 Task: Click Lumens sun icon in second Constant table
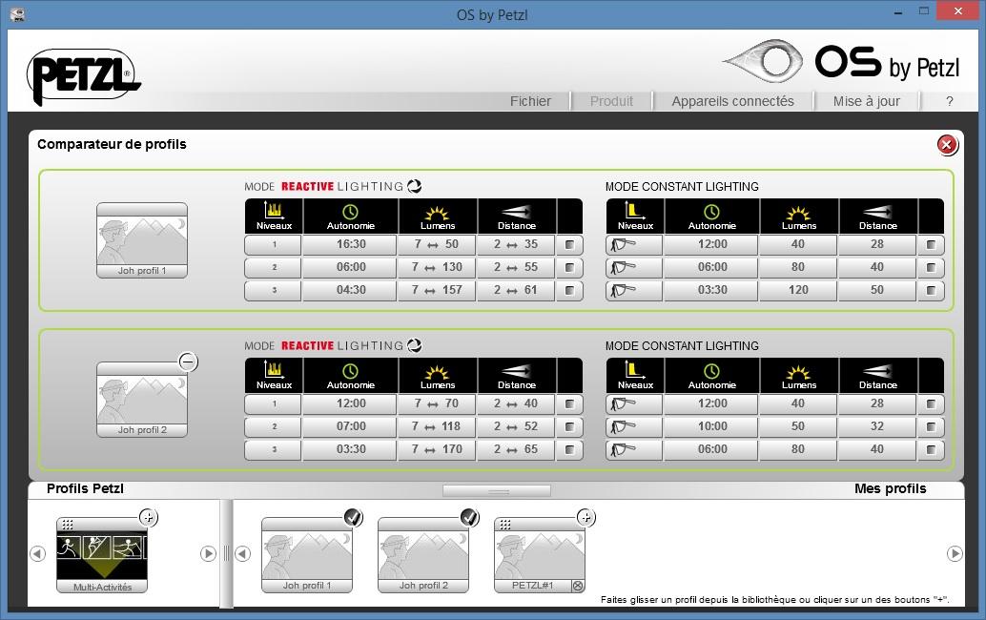point(798,371)
